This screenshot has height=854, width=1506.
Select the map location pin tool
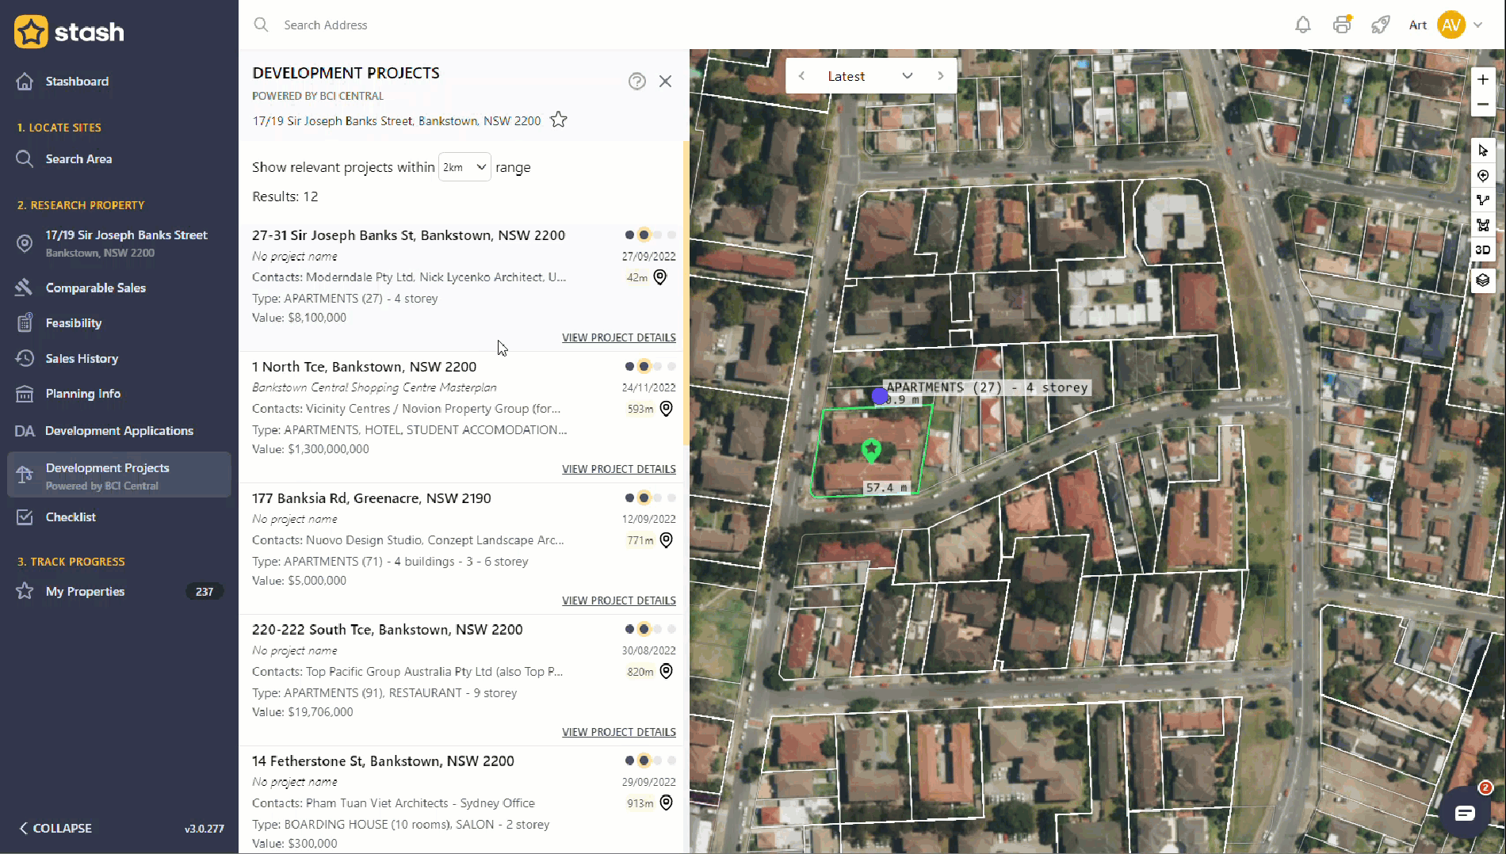[x=1483, y=176]
